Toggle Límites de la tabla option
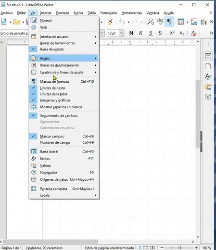This screenshot has height=250, width=216. (64, 94)
